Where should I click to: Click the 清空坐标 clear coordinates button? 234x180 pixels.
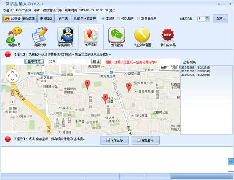click(x=145, y=140)
